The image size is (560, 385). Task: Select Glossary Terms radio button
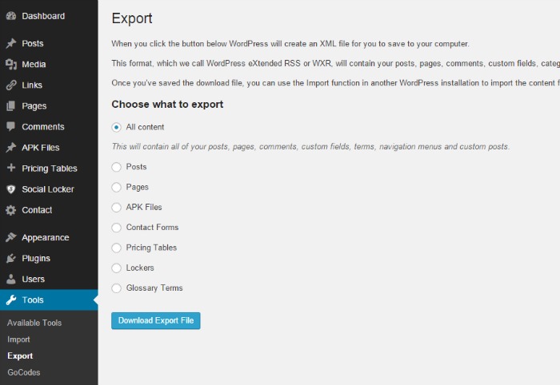[117, 288]
